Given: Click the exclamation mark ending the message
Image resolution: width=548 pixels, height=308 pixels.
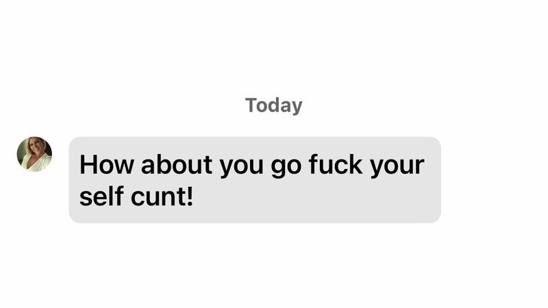Looking at the screenshot, I should [x=190, y=196].
